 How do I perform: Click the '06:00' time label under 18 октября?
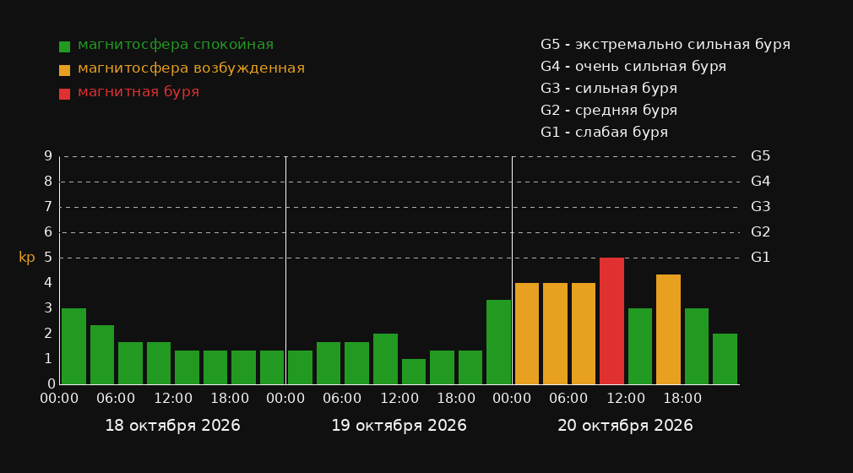[116, 399]
